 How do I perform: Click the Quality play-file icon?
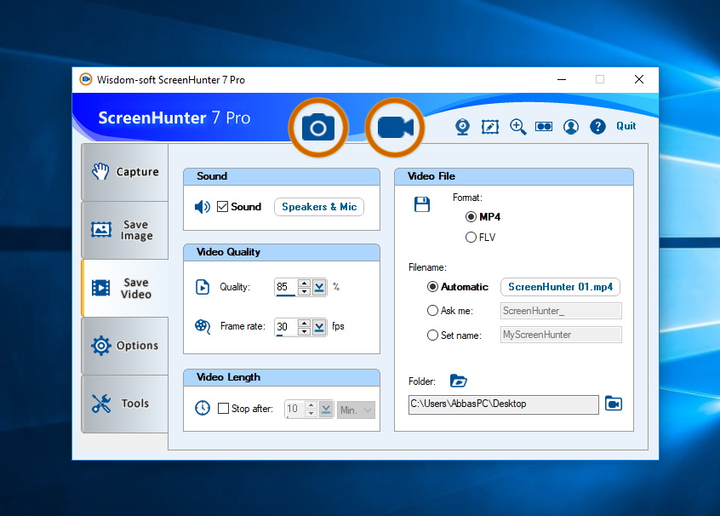[203, 287]
